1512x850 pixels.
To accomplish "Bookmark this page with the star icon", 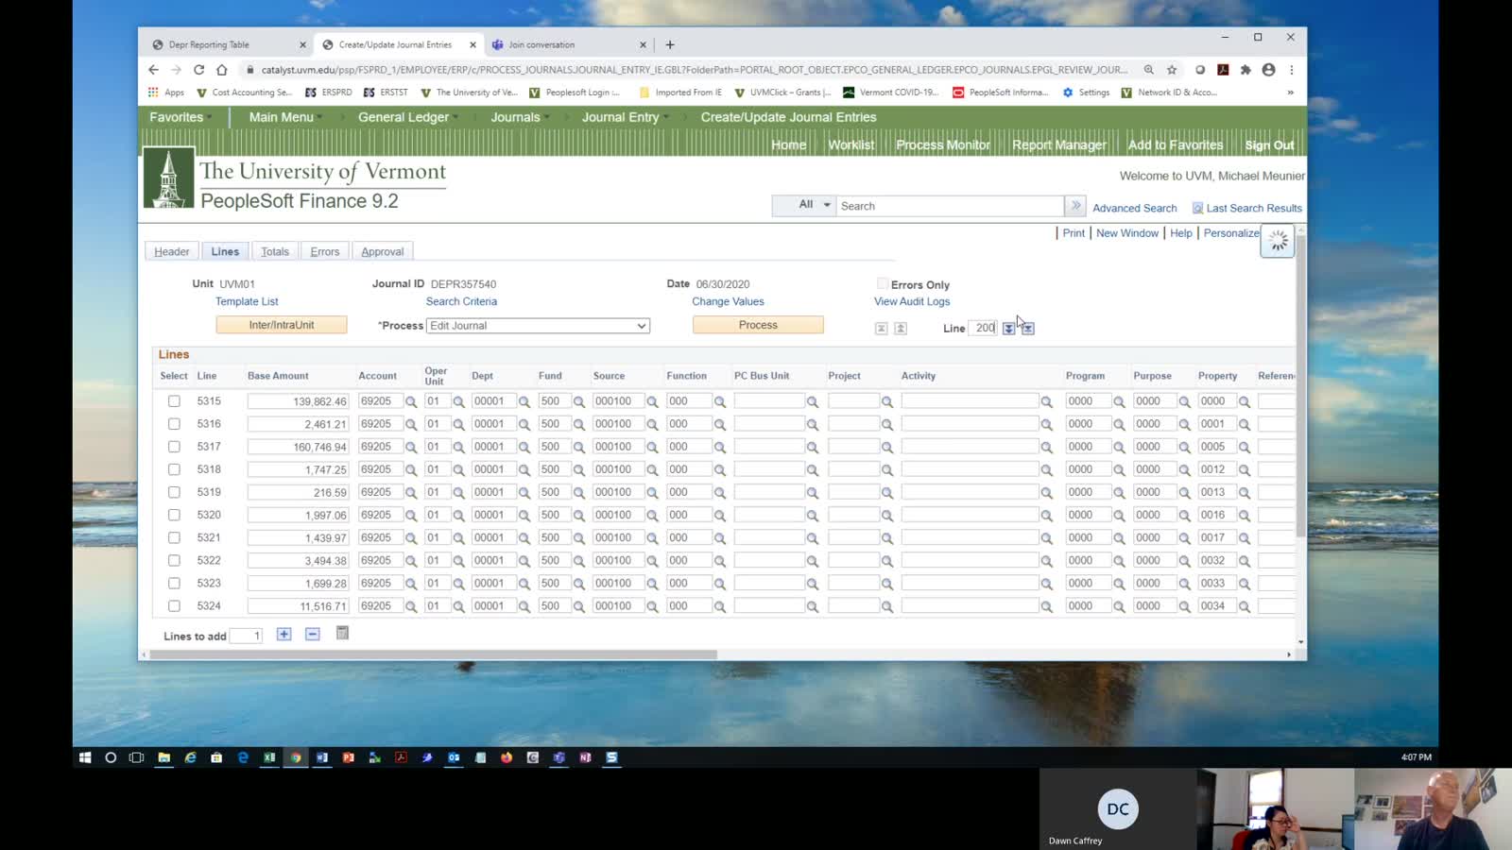I will click(1172, 70).
